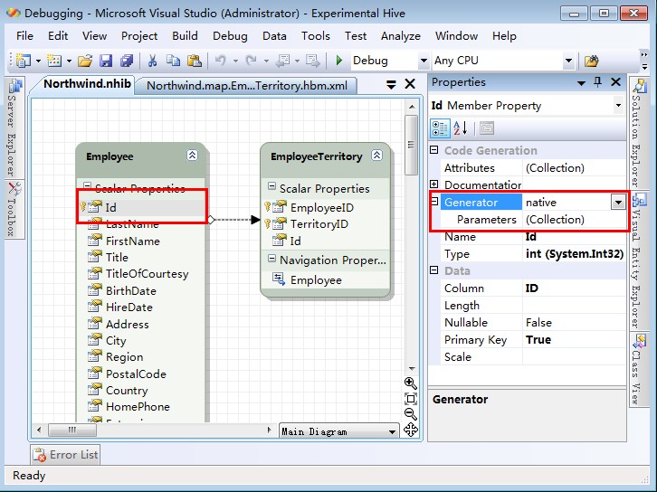
Task: Click the Paste clipboard icon
Action: 194,61
